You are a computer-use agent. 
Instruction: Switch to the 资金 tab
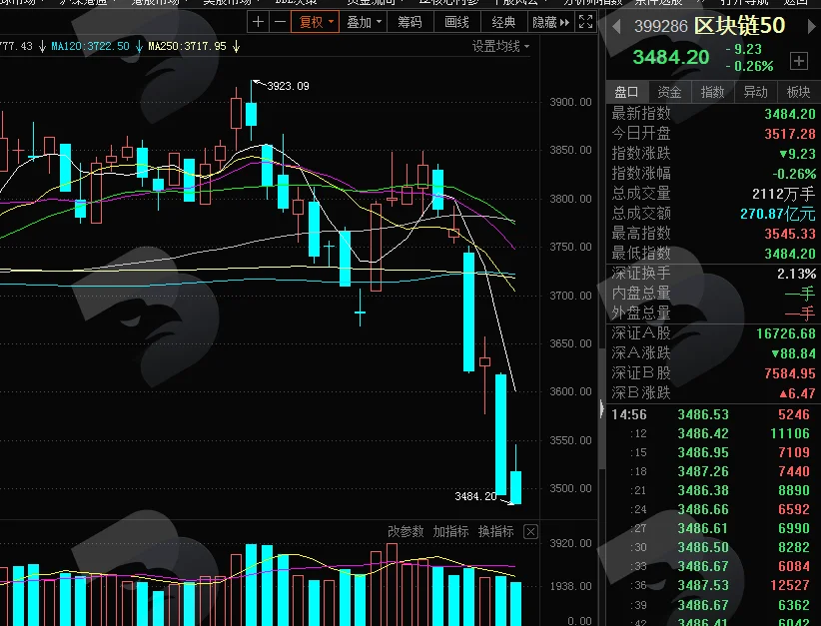click(669, 92)
